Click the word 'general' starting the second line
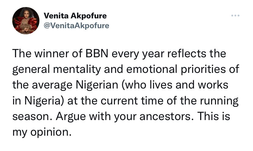Screen dimensions: 253x151 click(x=31, y=69)
